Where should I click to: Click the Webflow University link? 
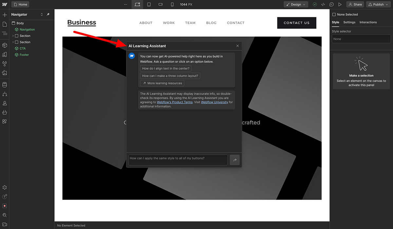coord(215,102)
